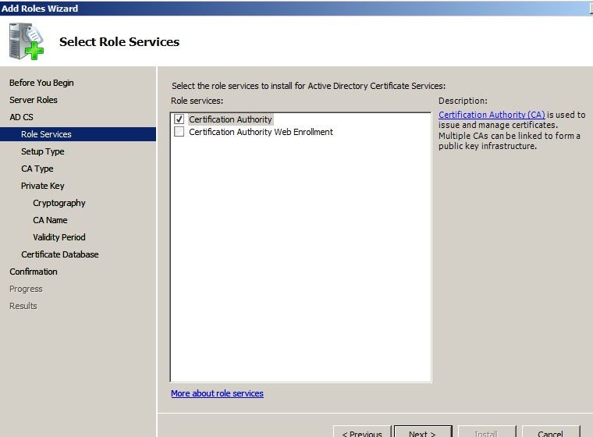Jump to Setup Type step

pyautogui.click(x=43, y=151)
